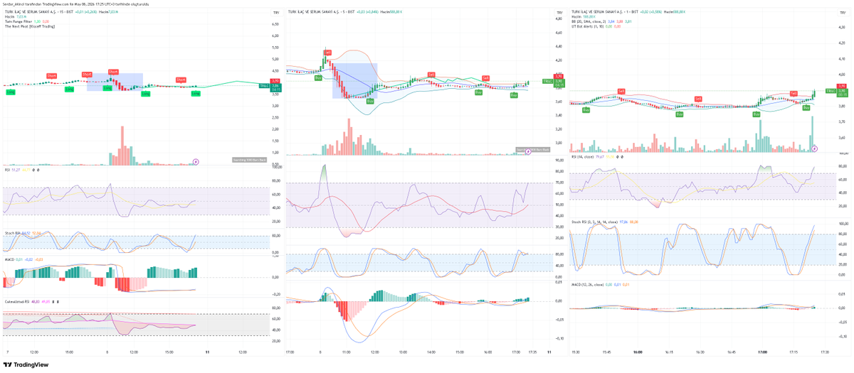Viewport: 854px width, 373px height.
Task: Click the lightning icon on the 5-minute chart
Action: tap(527, 150)
